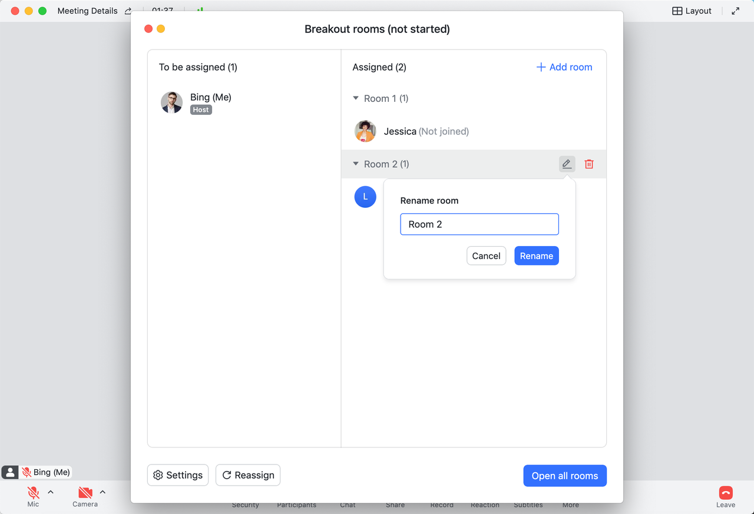Image resolution: width=754 pixels, height=514 pixels.
Task: Cancel the room rename popup
Action: click(x=486, y=256)
